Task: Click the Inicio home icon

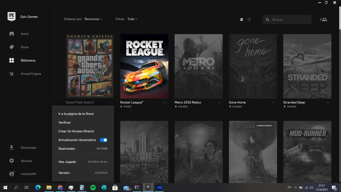Action: point(12,33)
